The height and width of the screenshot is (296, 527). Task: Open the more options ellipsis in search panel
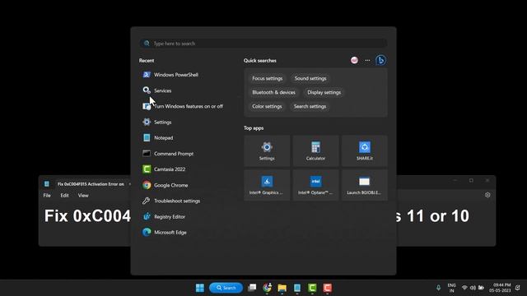(x=367, y=60)
